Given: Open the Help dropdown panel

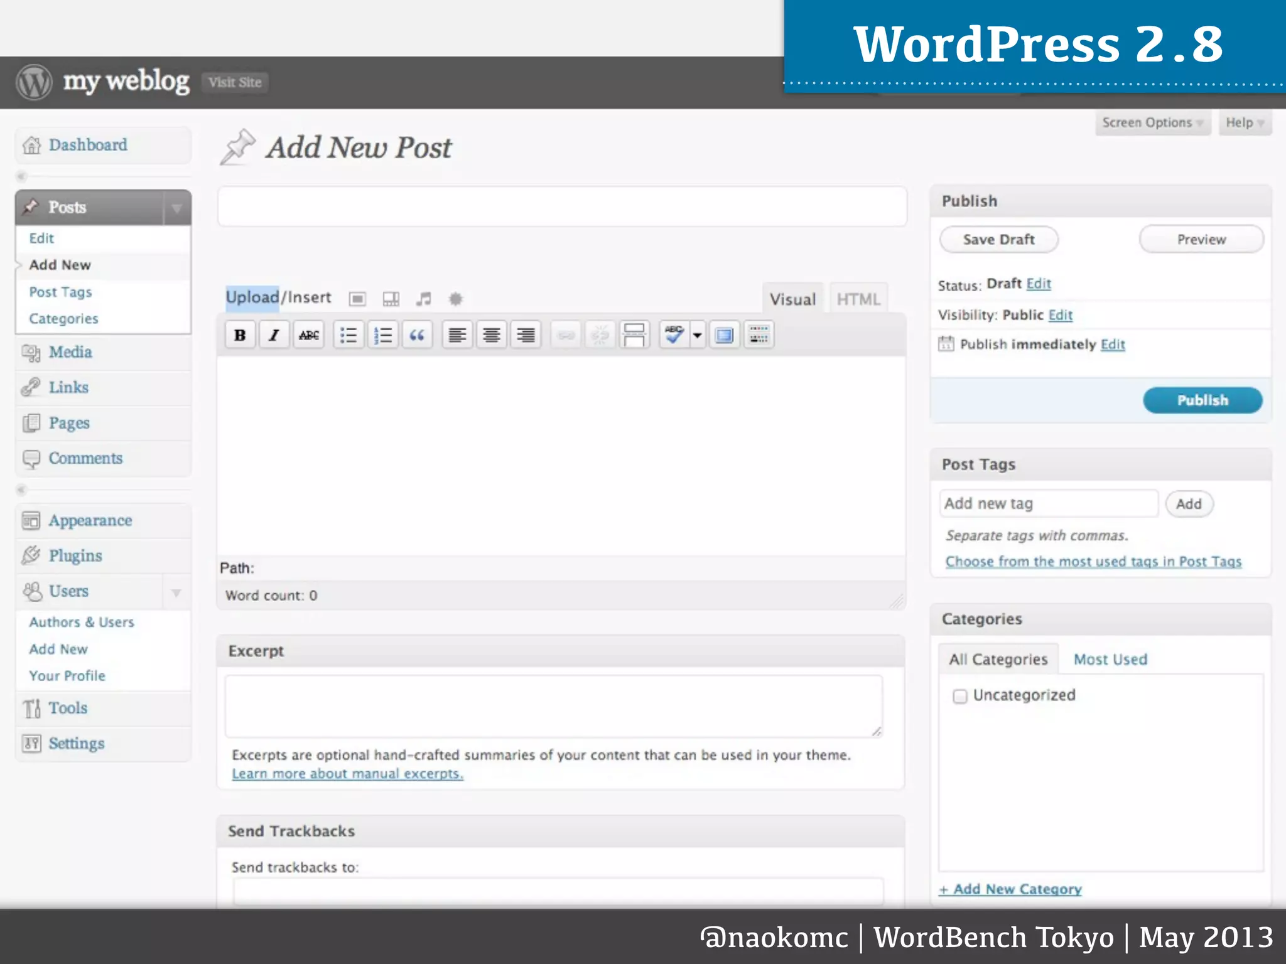Looking at the screenshot, I should 1244,122.
